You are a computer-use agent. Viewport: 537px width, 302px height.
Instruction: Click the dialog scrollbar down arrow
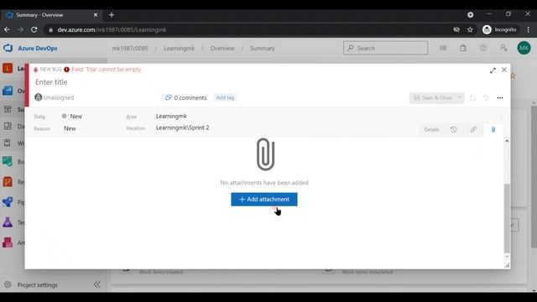pyautogui.click(x=507, y=257)
